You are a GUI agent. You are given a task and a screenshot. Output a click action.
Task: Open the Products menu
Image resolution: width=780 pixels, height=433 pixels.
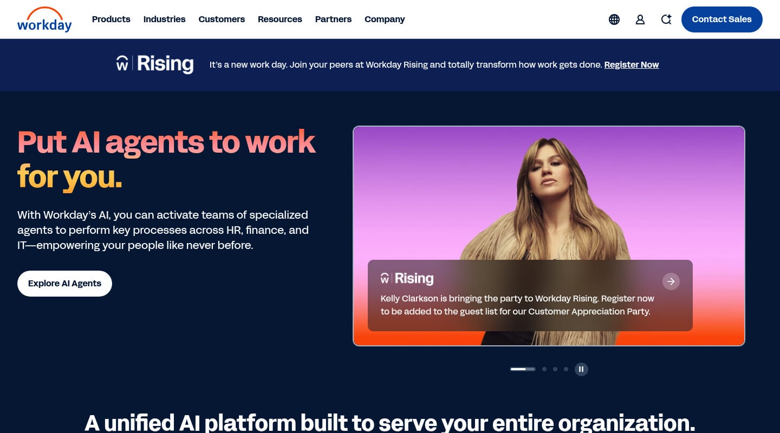coord(111,19)
